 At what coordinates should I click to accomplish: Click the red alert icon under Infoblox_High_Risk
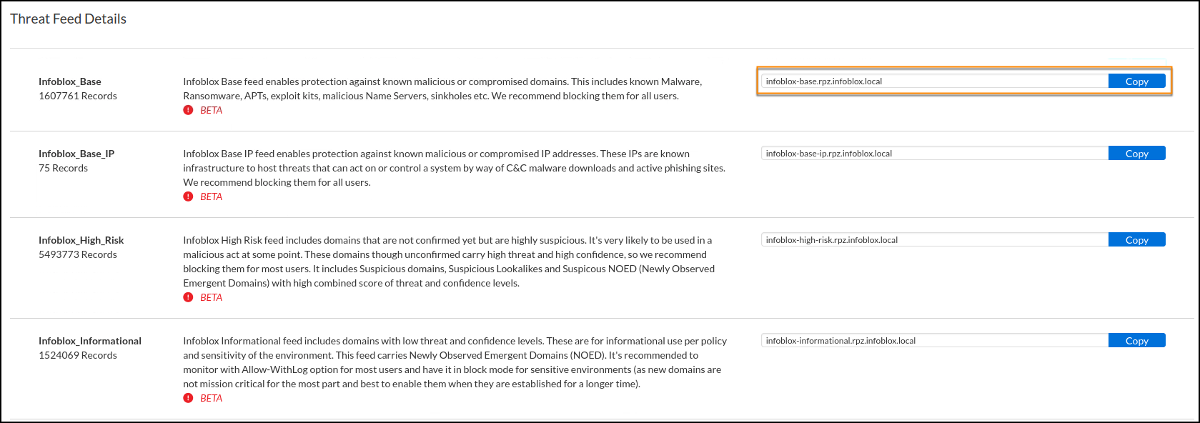pyautogui.click(x=188, y=297)
